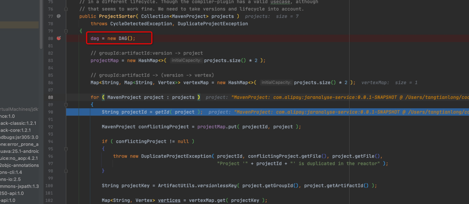Collapse the fold marker at line 79
Screen dimensions: 469x204
(x=66, y=31)
